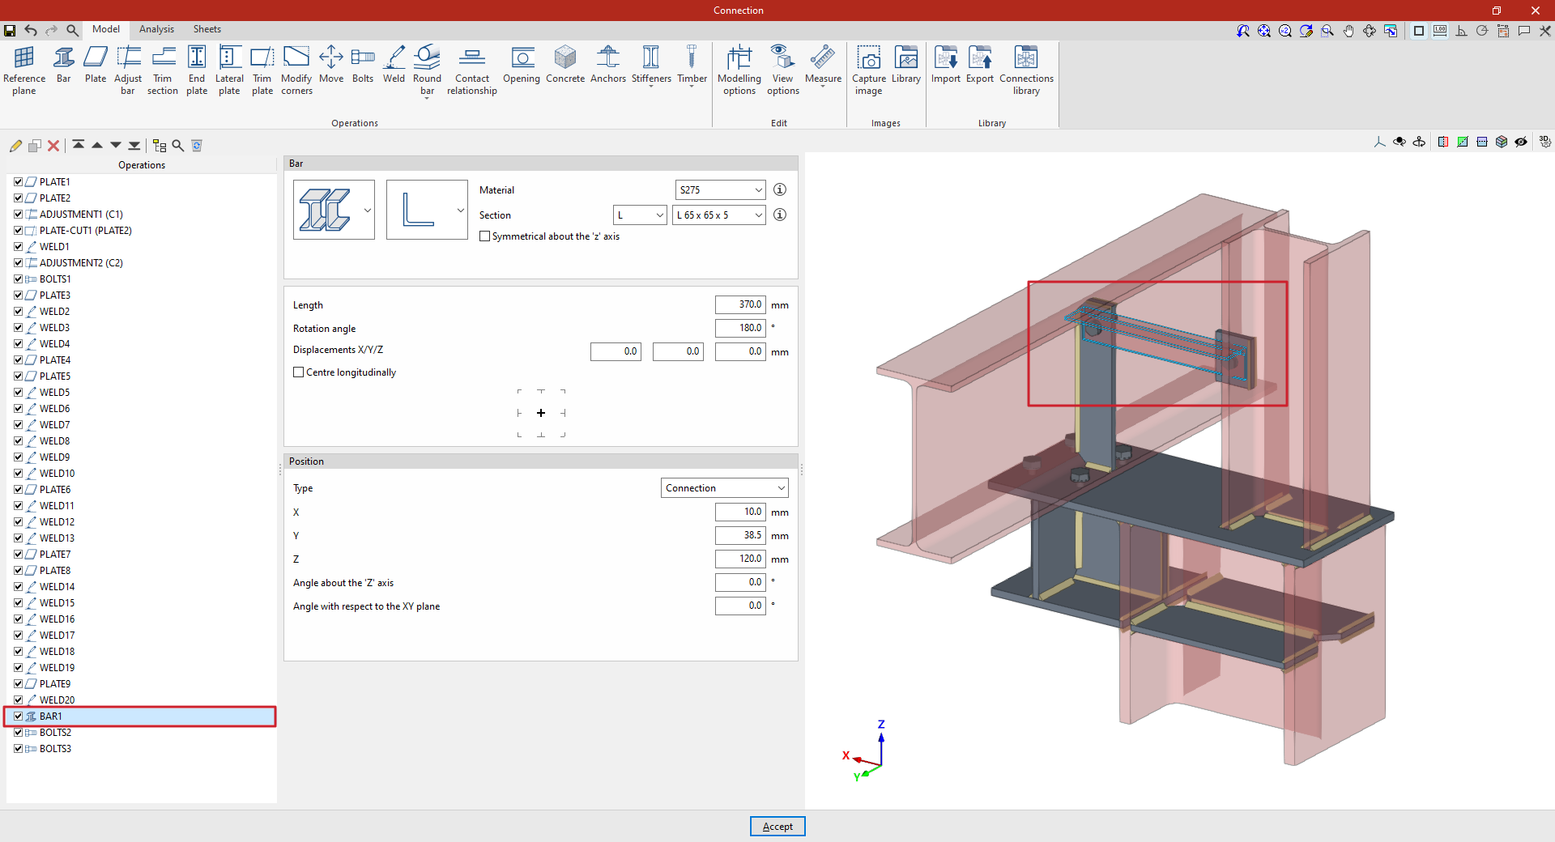Open the S275 material dropdown

coord(720,190)
